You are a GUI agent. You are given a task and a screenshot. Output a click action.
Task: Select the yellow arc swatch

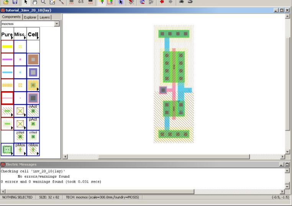pos(7,47)
